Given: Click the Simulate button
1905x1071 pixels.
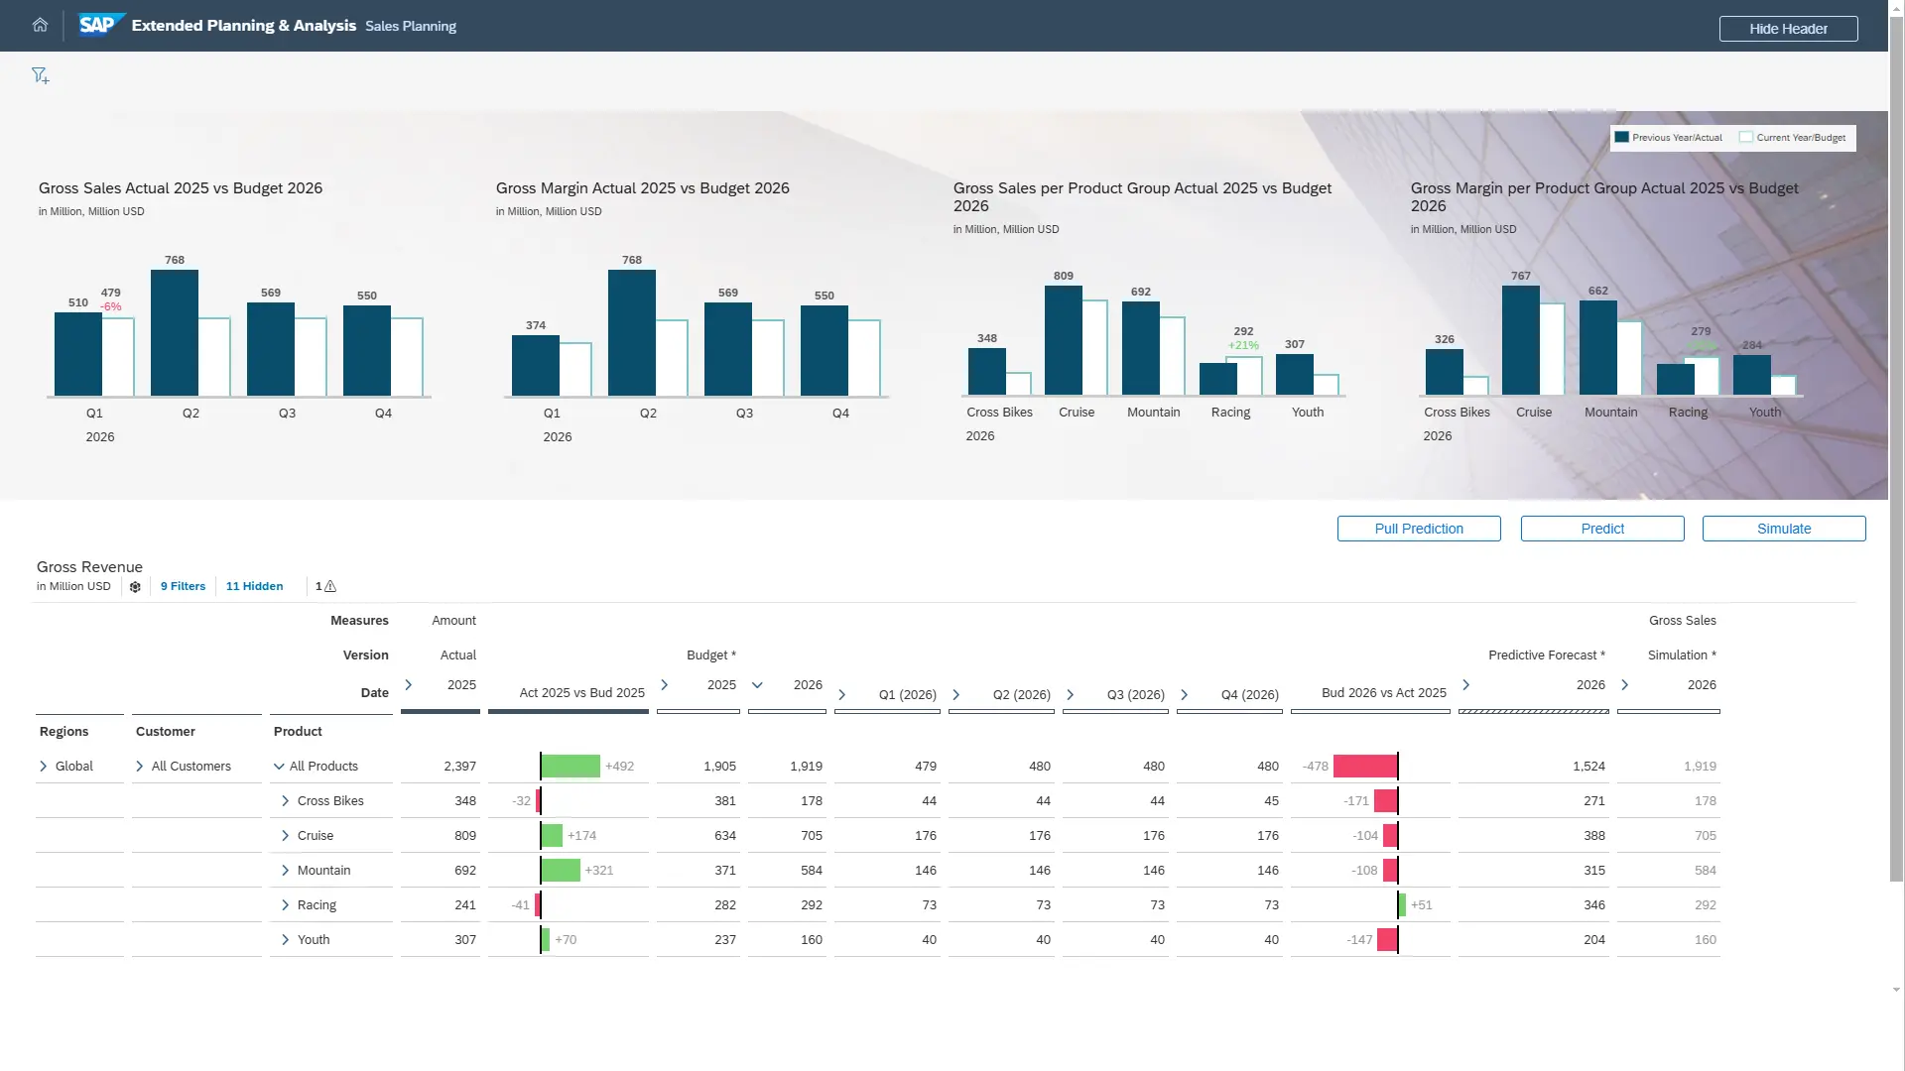Looking at the screenshot, I should click(x=1783, y=529).
